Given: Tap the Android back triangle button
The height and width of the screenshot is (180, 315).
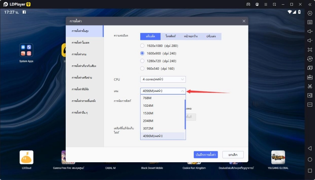Looking at the screenshot, I should click(x=309, y=148).
